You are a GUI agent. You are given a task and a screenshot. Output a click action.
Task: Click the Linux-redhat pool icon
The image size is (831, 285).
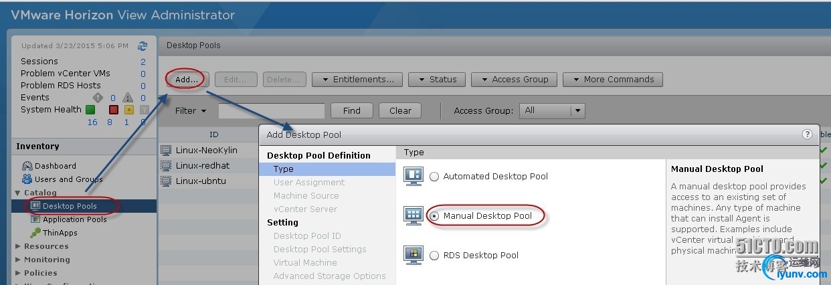tap(166, 165)
